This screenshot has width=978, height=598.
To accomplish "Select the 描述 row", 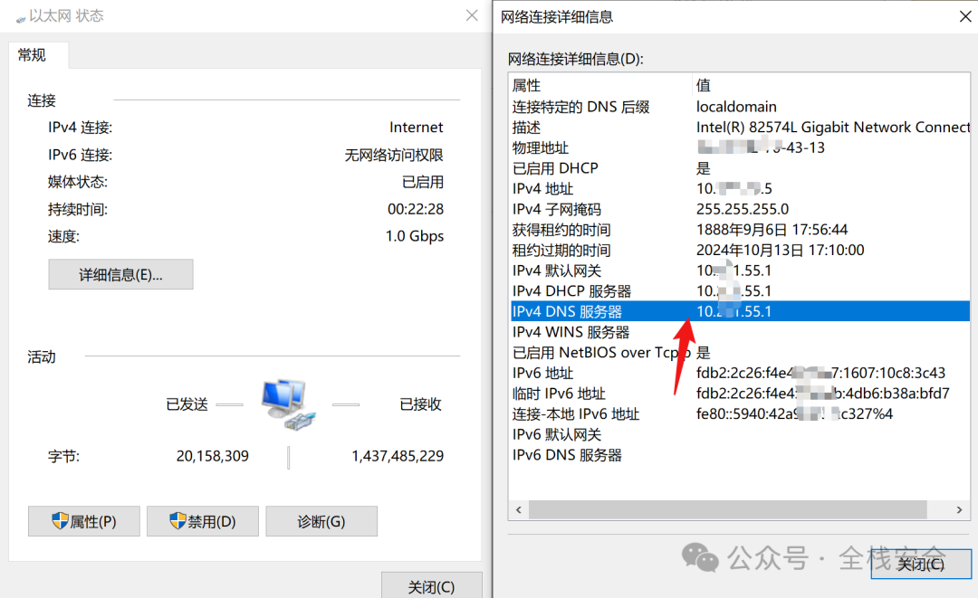I will tap(740, 127).
